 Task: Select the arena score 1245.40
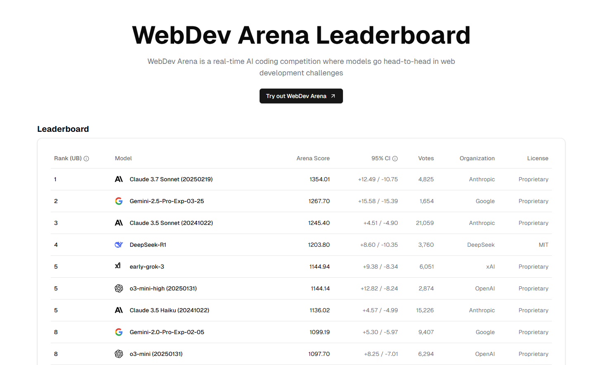(319, 223)
